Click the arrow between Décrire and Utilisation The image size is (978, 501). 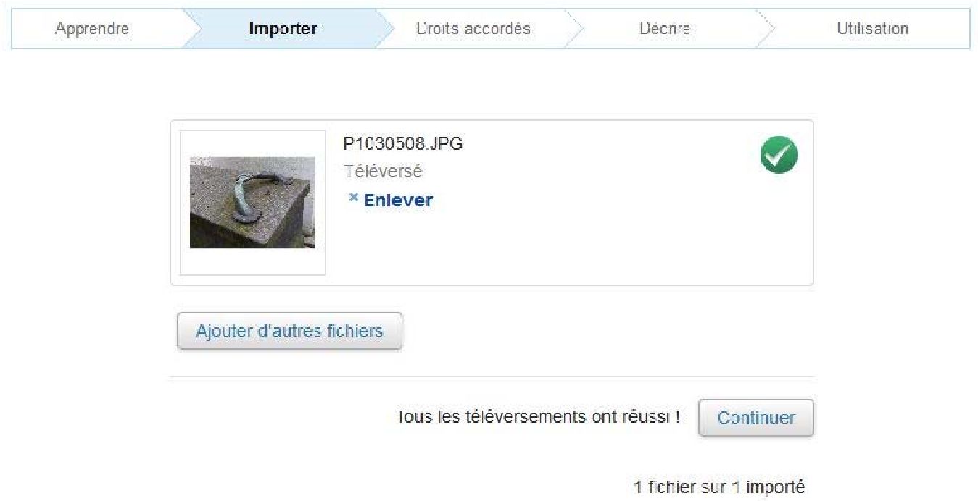(x=765, y=28)
